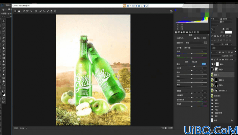Screen dimensions: 238x135
Task: Choose the Horizontal Type tool
Action: (x=4, y=72)
